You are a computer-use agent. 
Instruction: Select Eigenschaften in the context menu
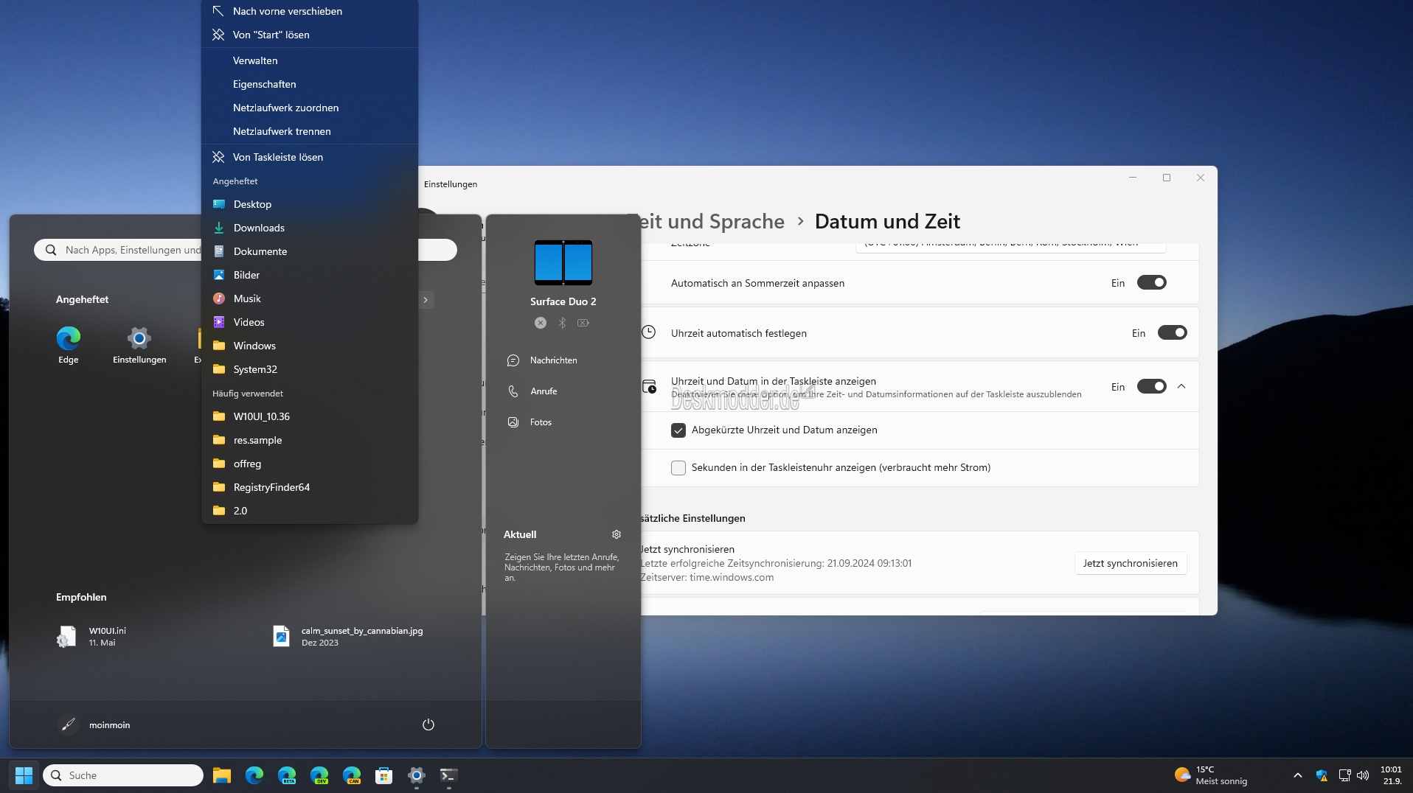coord(264,84)
